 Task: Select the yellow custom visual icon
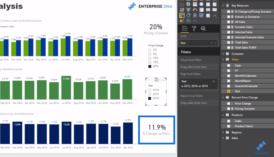point(182,21)
